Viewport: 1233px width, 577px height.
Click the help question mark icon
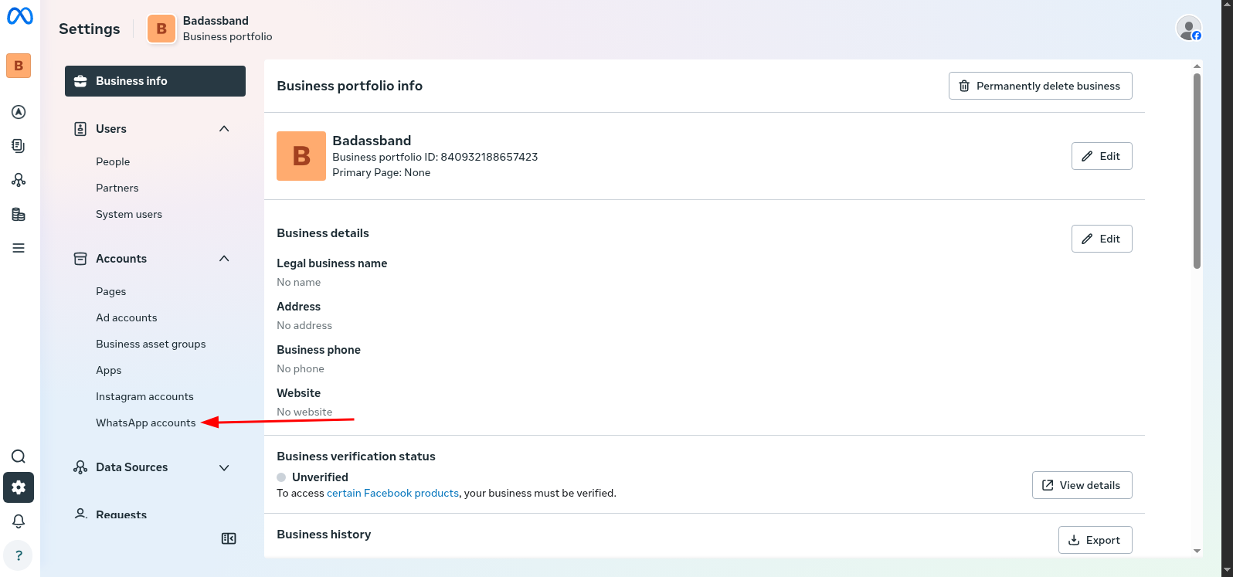[19, 555]
